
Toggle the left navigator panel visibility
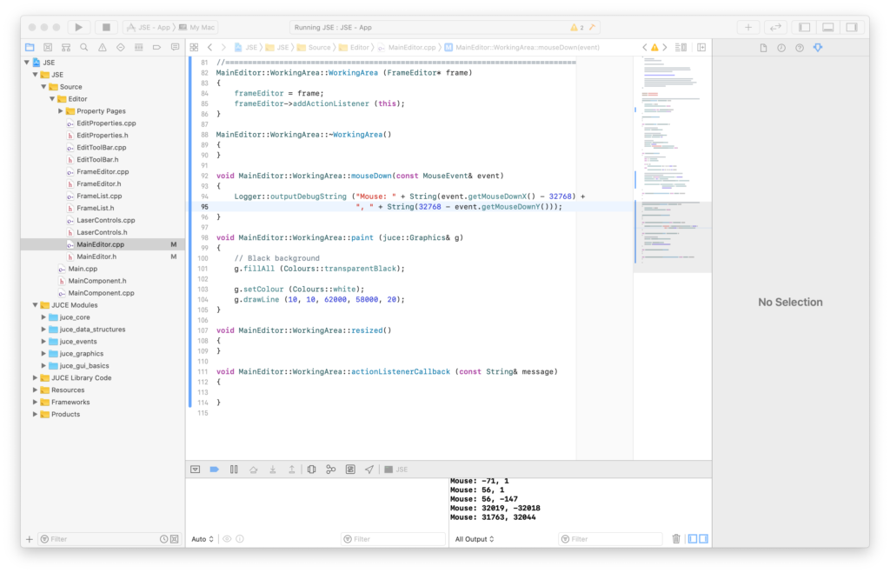coord(804,28)
